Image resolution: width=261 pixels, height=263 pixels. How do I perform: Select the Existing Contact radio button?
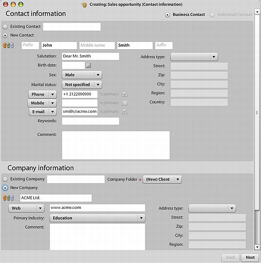tap(5, 27)
